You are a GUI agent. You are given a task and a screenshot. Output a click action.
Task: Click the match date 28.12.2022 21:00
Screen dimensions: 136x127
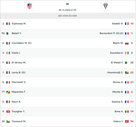pyautogui.click(x=67, y=10)
